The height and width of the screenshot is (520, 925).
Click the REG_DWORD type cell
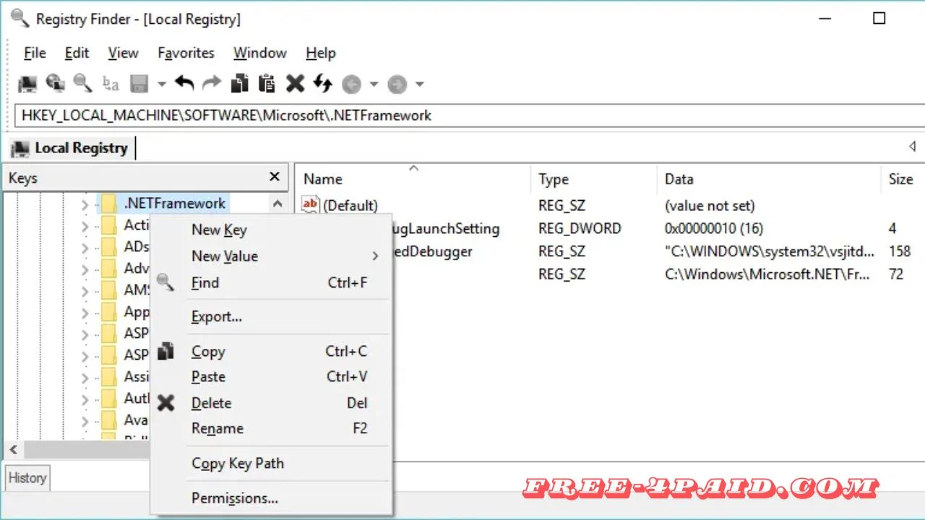pyautogui.click(x=580, y=228)
